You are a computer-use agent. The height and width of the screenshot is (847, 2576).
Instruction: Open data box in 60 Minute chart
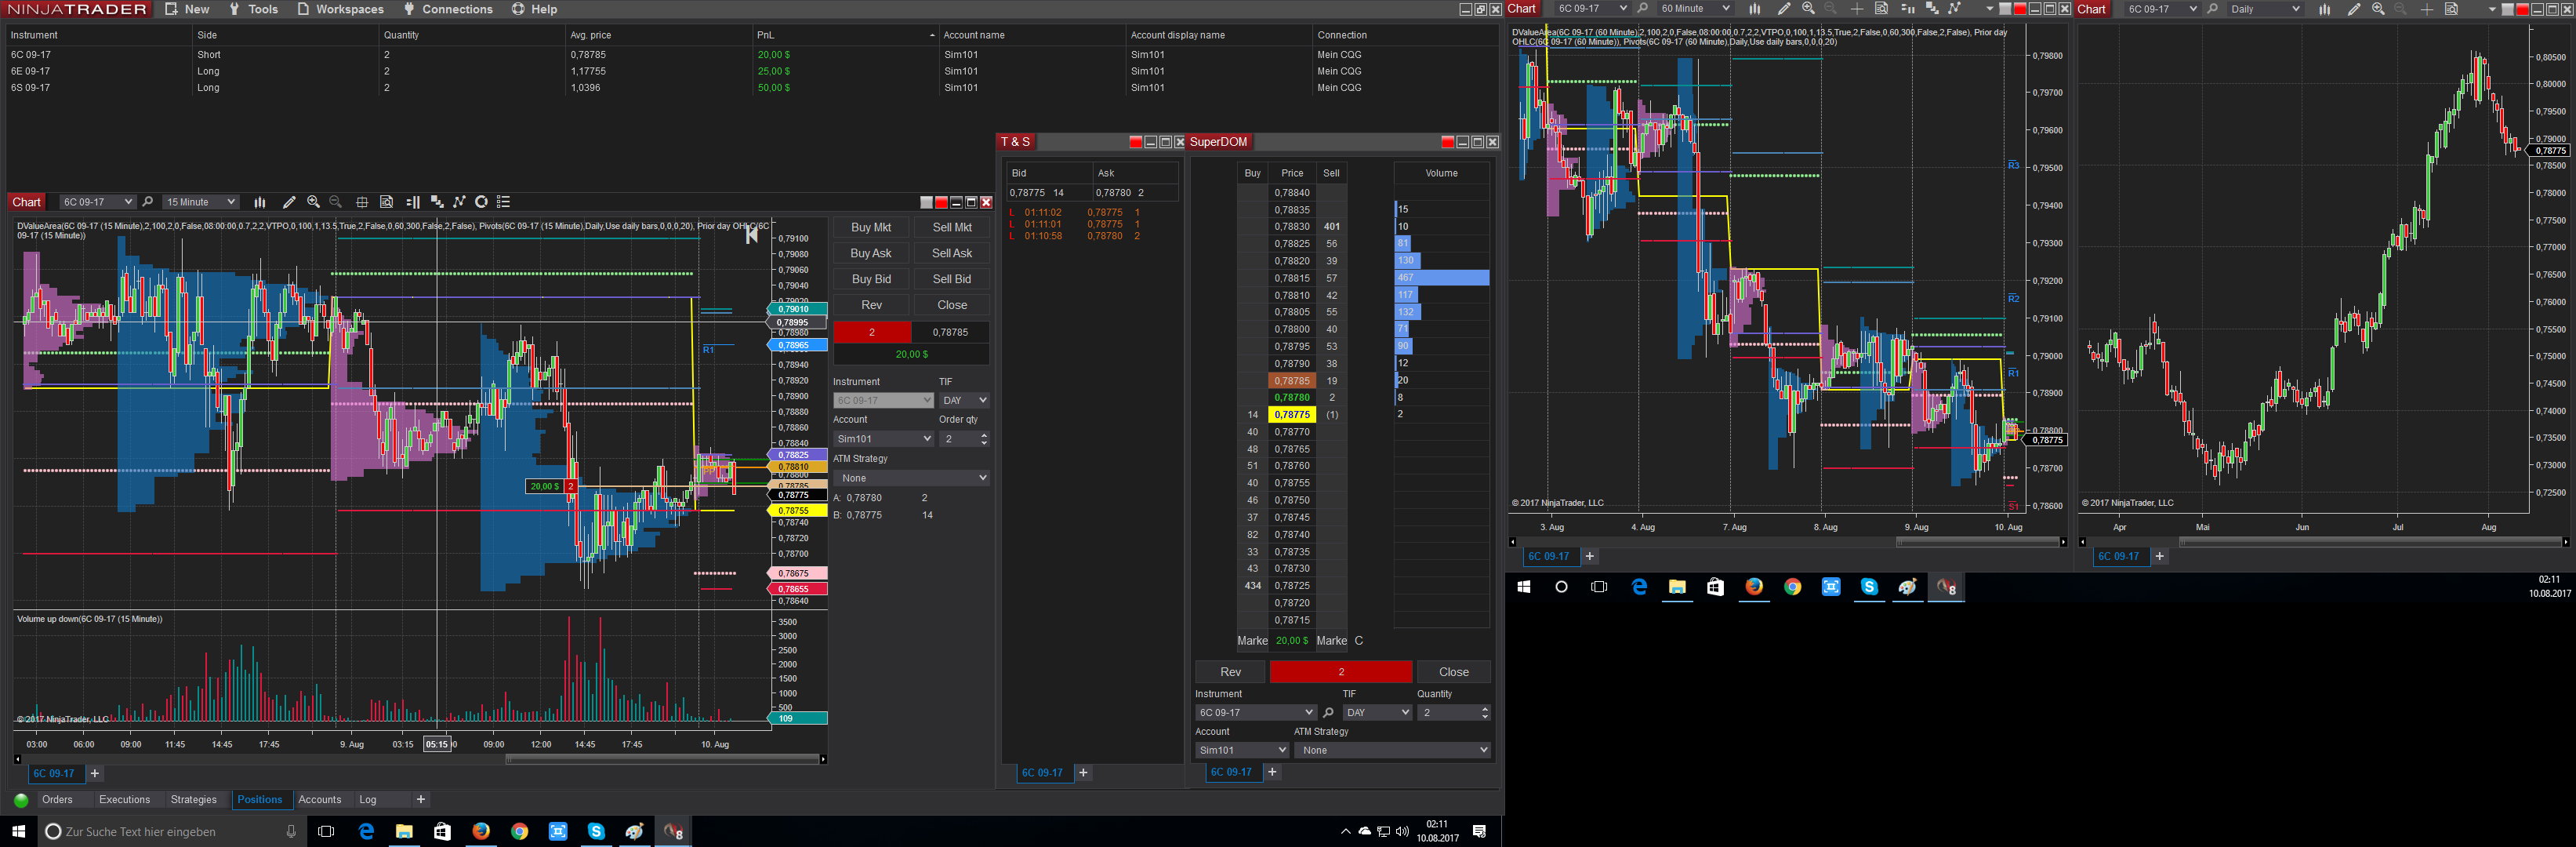pos(1881,9)
